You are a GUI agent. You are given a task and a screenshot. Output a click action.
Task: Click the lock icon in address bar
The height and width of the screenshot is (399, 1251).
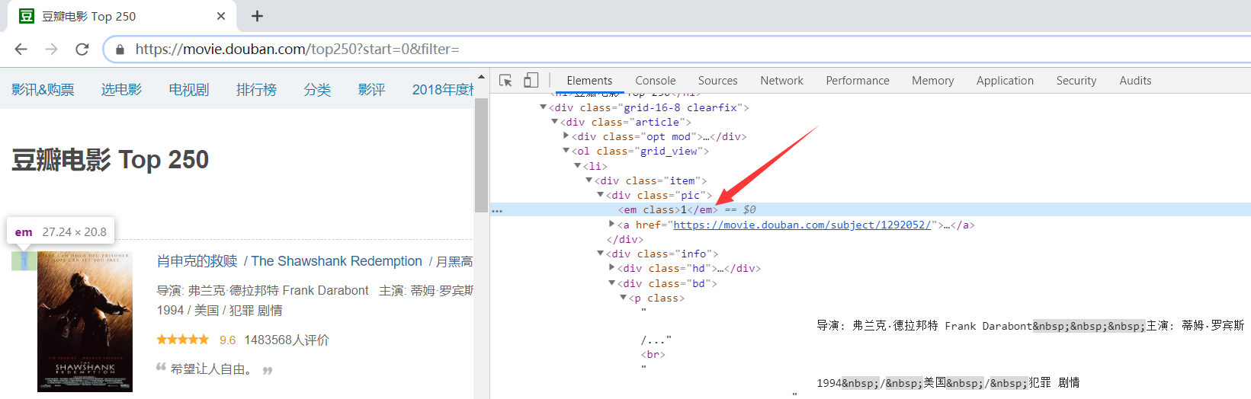coord(120,49)
